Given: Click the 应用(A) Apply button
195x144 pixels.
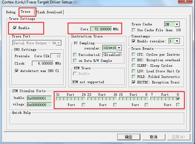Looking at the screenshot, I should click(179, 137).
